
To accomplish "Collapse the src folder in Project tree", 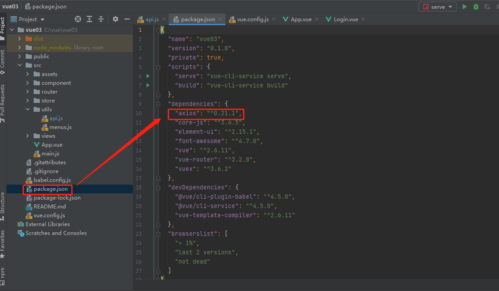I will [x=19, y=65].
